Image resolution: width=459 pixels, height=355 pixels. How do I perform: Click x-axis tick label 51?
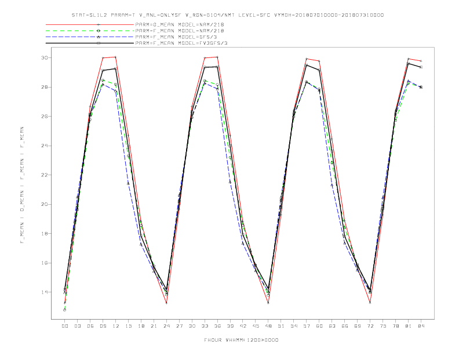click(x=281, y=326)
